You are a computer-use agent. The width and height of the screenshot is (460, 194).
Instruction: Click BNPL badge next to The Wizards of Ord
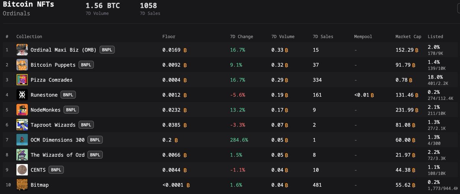95,155
